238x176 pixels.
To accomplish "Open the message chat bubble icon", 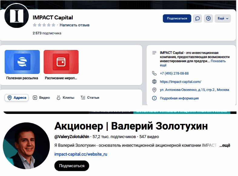I will [197, 18].
